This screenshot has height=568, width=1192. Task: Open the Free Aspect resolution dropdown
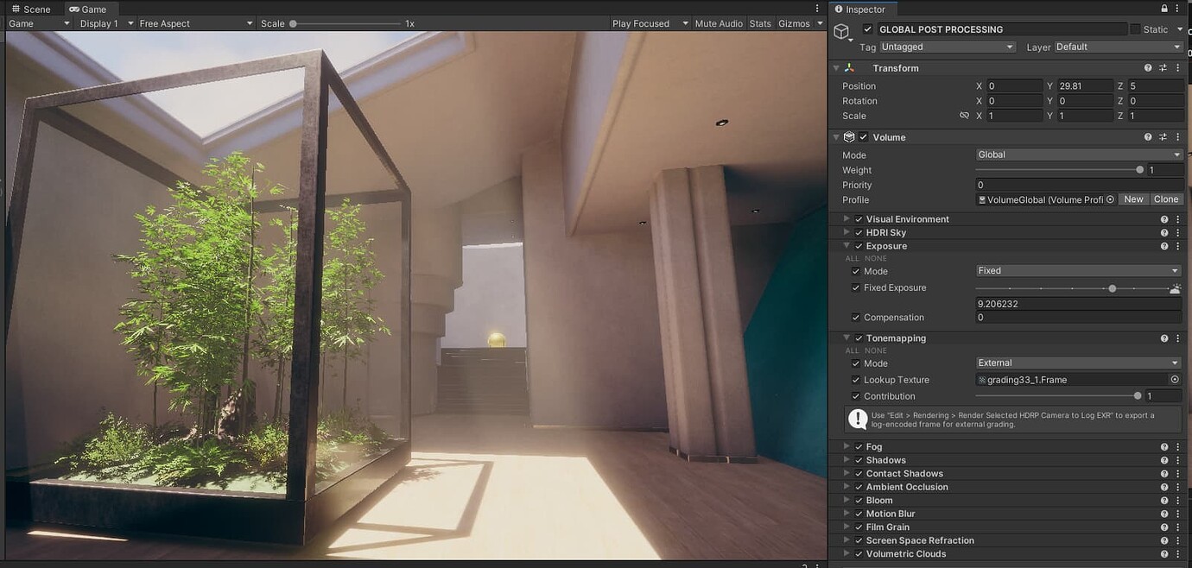tap(192, 23)
